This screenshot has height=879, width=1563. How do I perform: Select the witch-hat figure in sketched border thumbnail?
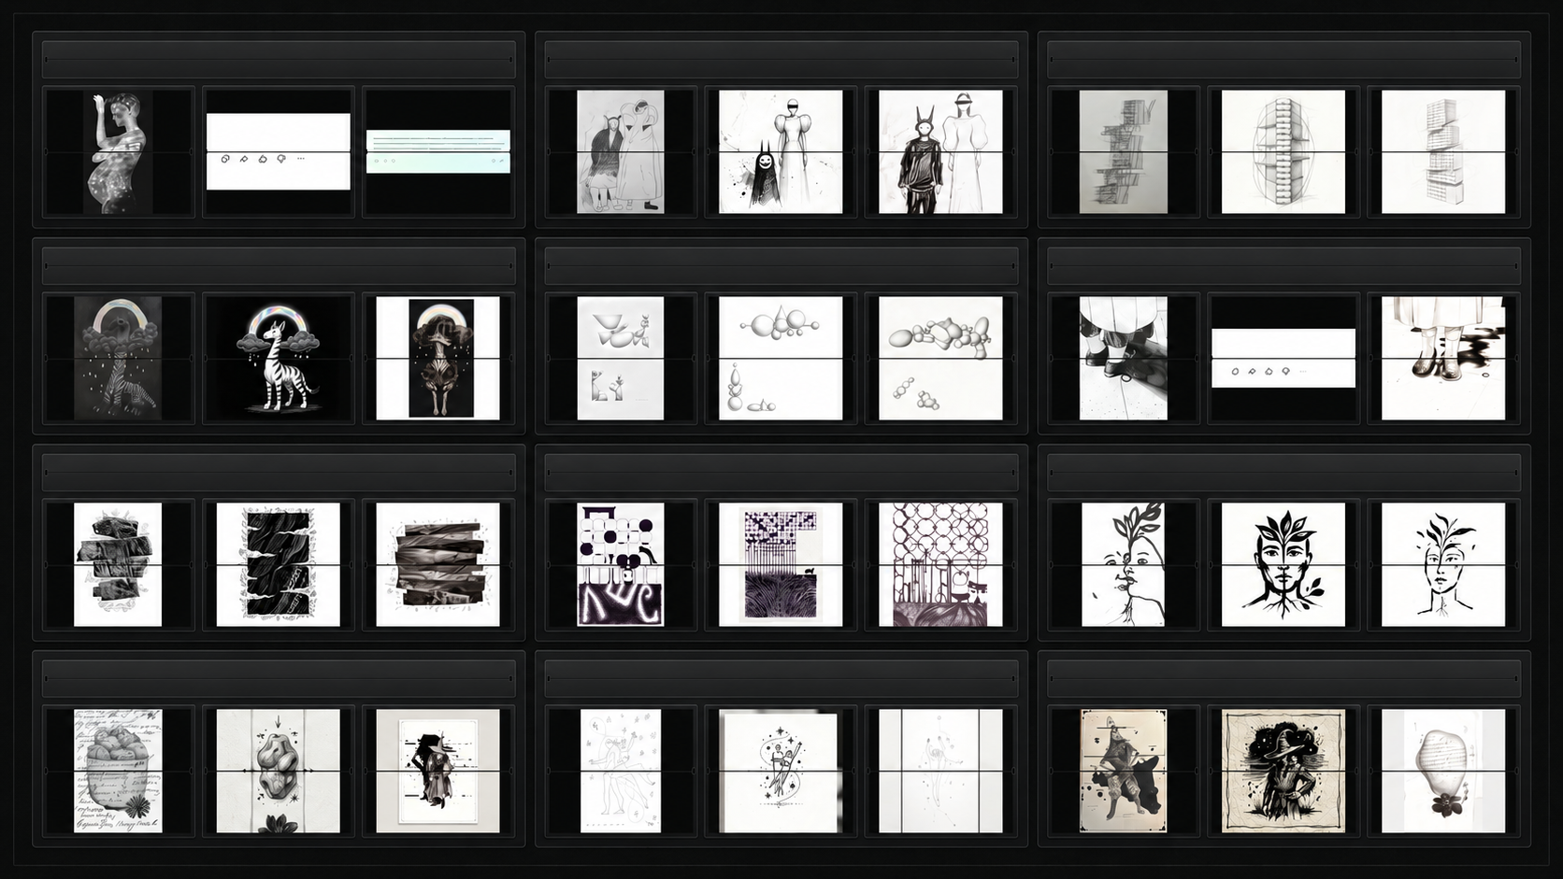(1283, 772)
